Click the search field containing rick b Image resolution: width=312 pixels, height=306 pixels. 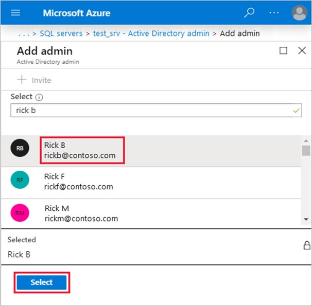[156, 110]
